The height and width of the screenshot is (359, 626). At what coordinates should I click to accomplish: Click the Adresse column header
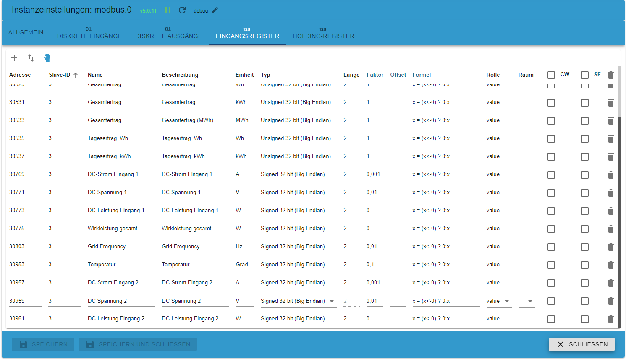pyautogui.click(x=20, y=75)
